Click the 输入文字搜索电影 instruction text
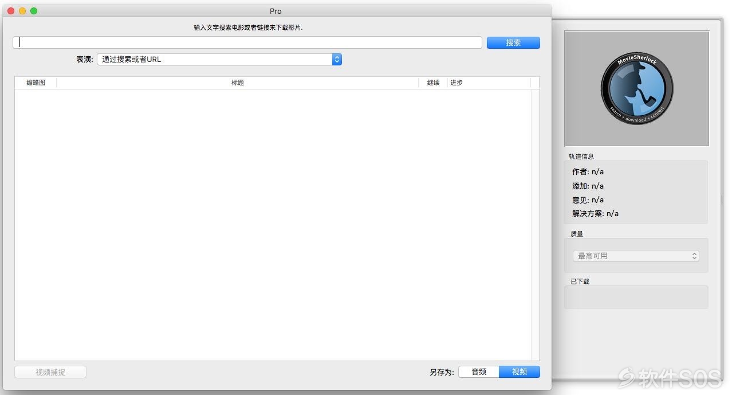Viewport: 732px width, 395px height. 248,27
